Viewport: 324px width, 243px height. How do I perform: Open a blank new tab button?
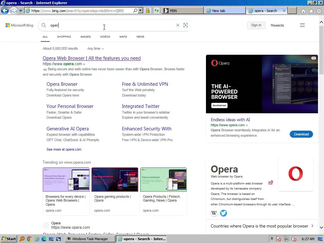pos(292,11)
